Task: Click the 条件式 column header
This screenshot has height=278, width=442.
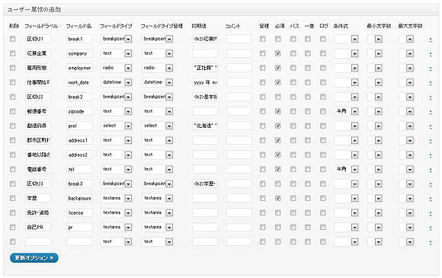Action: (341, 26)
